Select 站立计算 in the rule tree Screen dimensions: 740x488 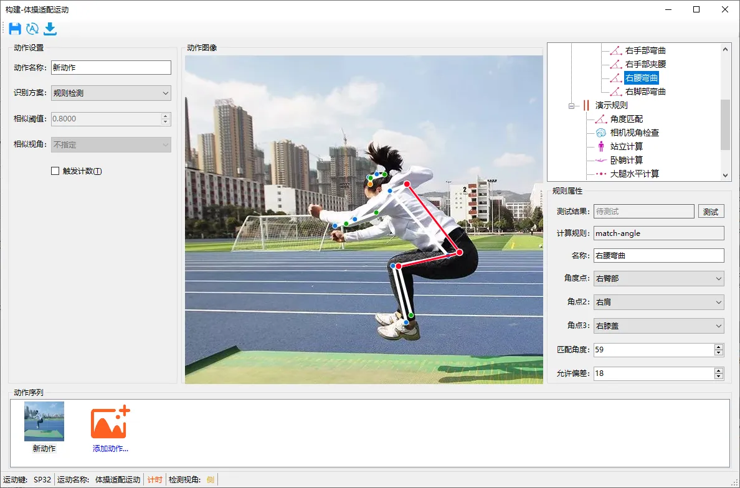coord(626,146)
